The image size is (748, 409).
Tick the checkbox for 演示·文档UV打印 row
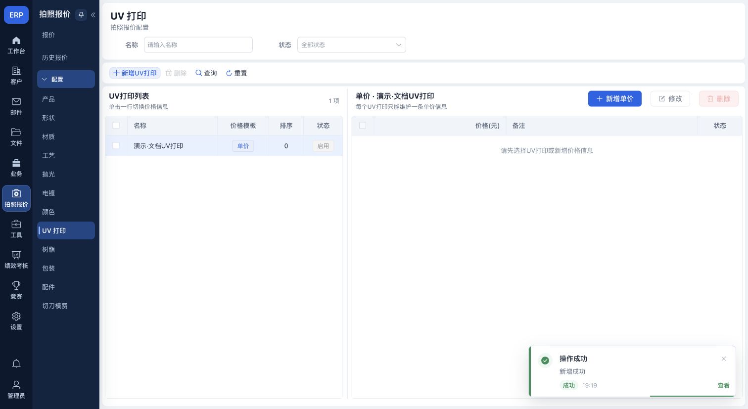[x=116, y=146]
